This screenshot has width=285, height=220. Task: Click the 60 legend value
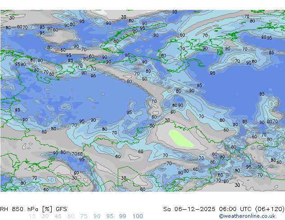click(x=71, y=216)
